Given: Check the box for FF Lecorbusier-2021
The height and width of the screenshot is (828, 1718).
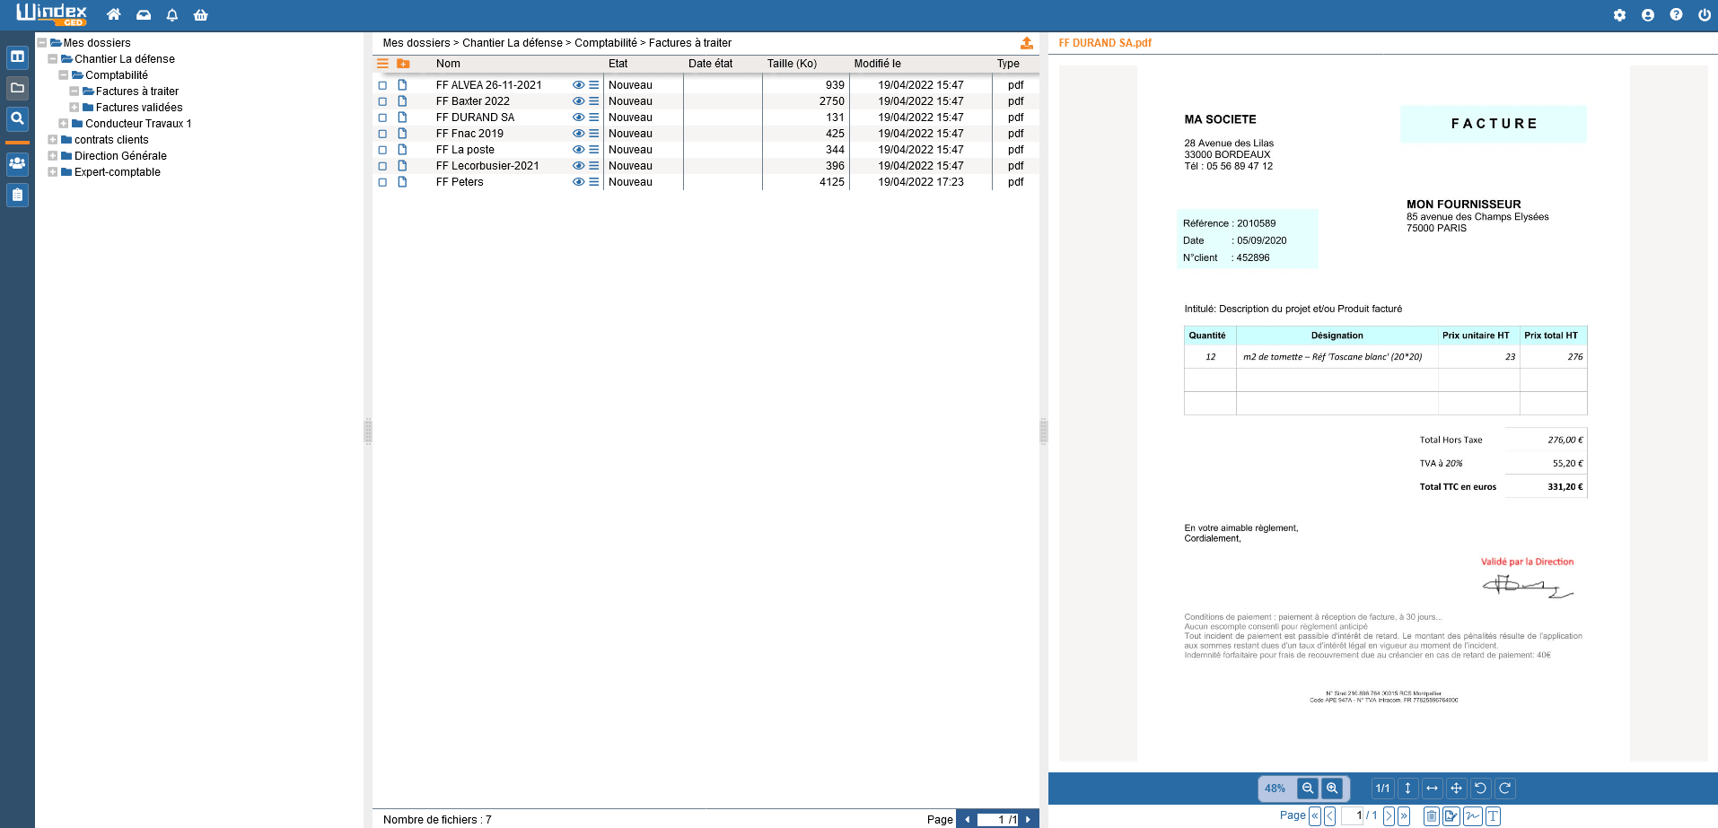Looking at the screenshot, I should (x=382, y=166).
